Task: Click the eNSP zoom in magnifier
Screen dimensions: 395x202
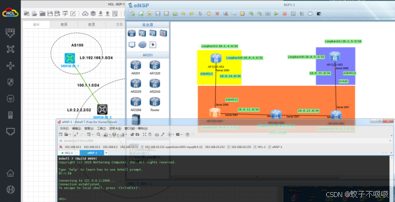Action: (x=251, y=14)
